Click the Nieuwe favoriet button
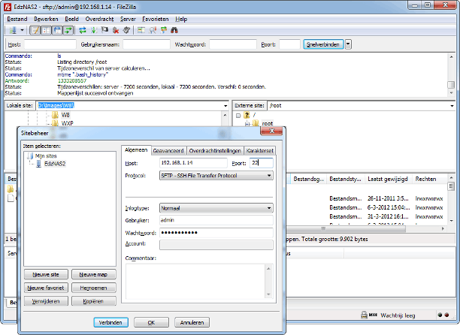 pyautogui.click(x=46, y=288)
